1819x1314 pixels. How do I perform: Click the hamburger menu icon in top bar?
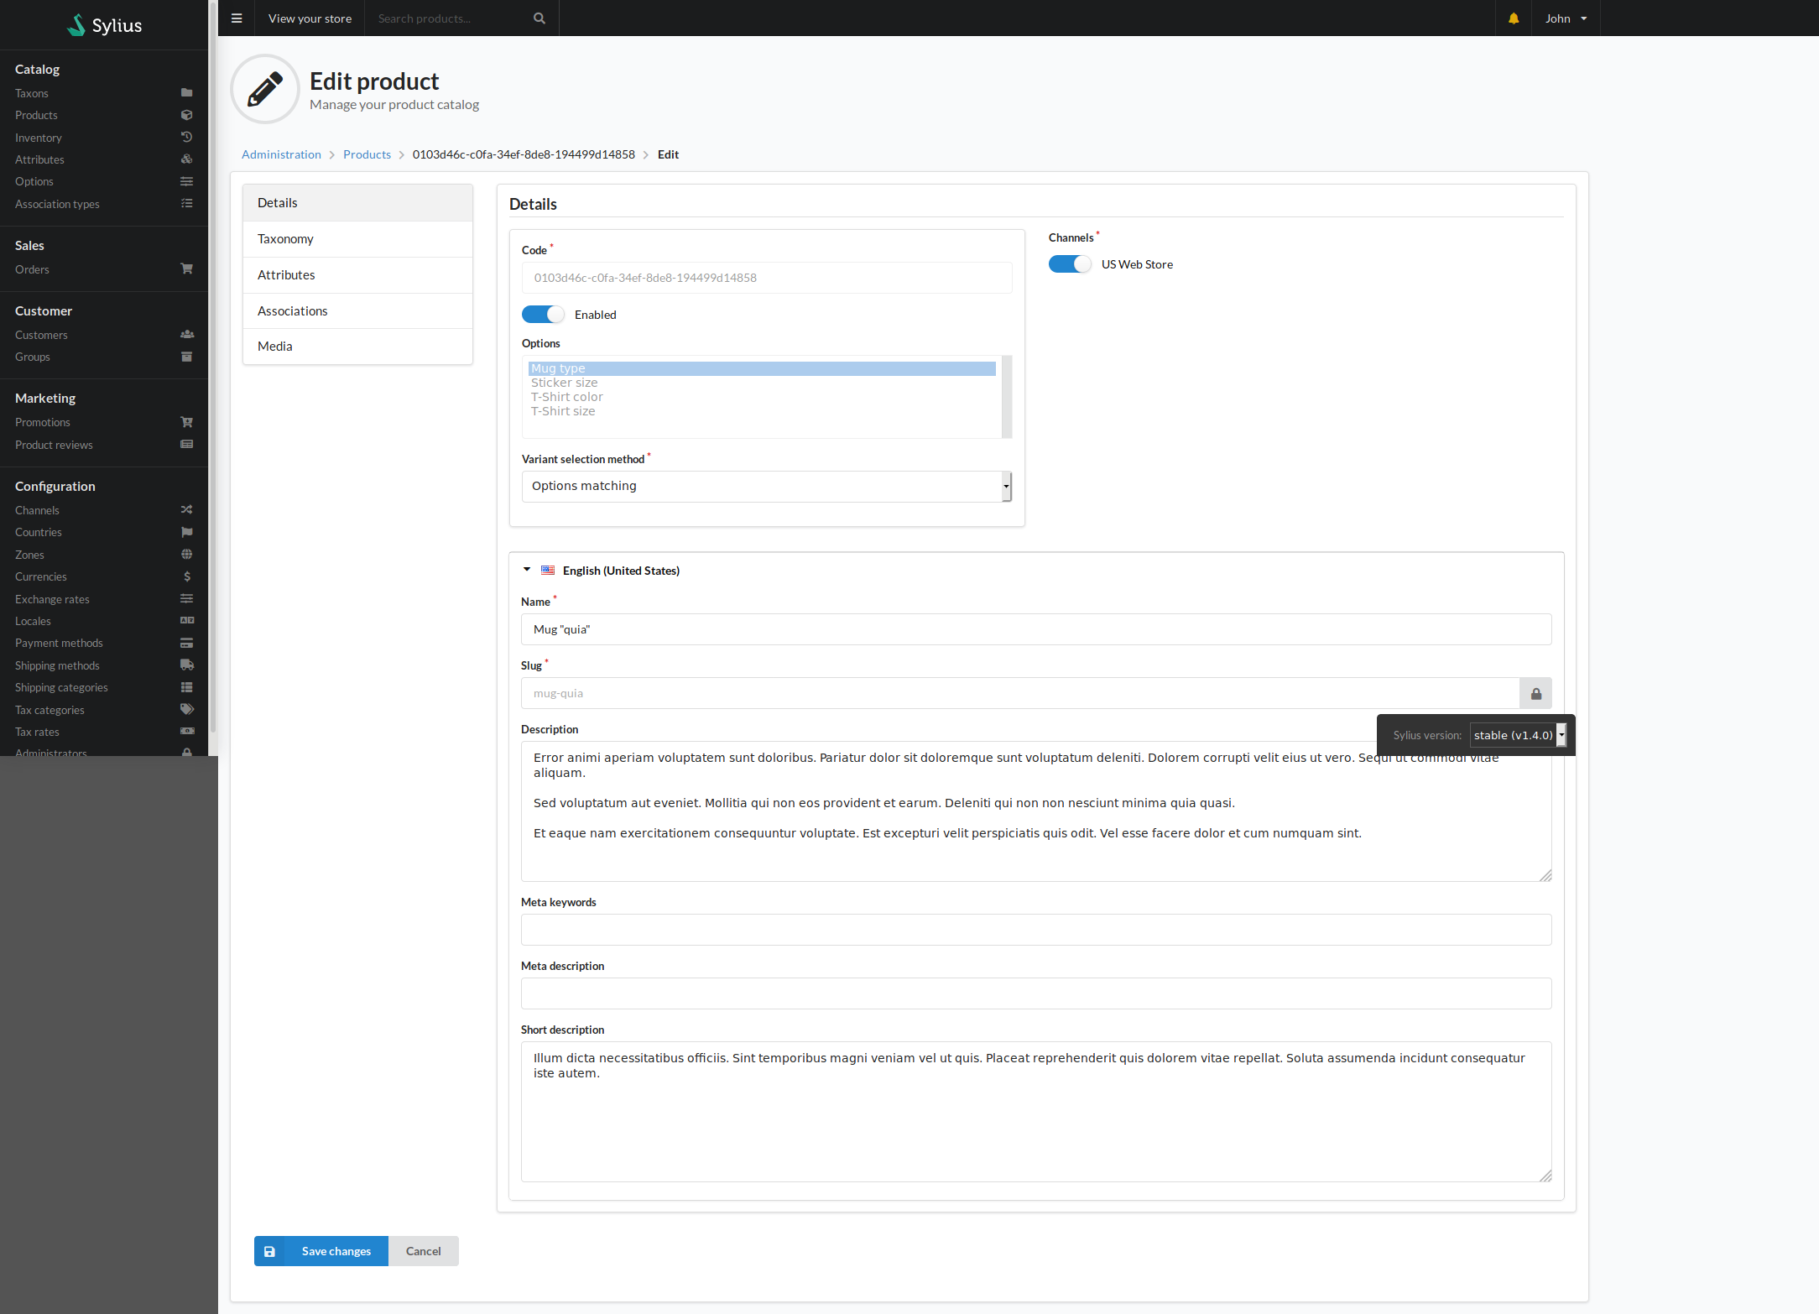[x=237, y=18]
